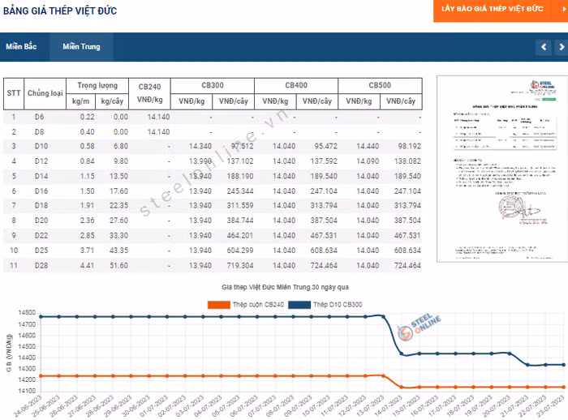Click the previous arrow in the tab bar
Image resolution: width=568 pixels, height=420 pixels.
[x=544, y=47]
